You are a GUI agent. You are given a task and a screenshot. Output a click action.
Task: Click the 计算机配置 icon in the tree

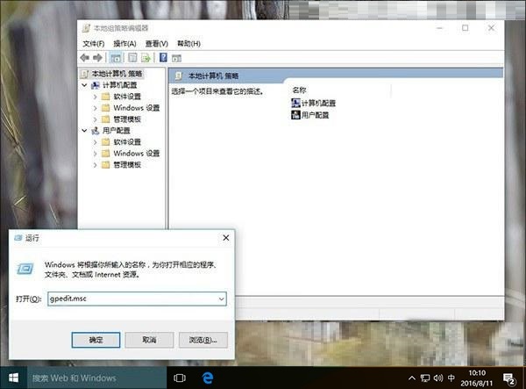pyautogui.click(x=96, y=85)
